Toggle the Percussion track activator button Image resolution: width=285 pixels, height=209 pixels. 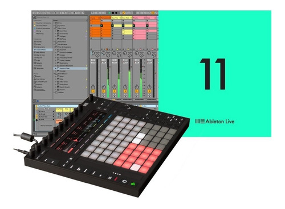(104, 91)
